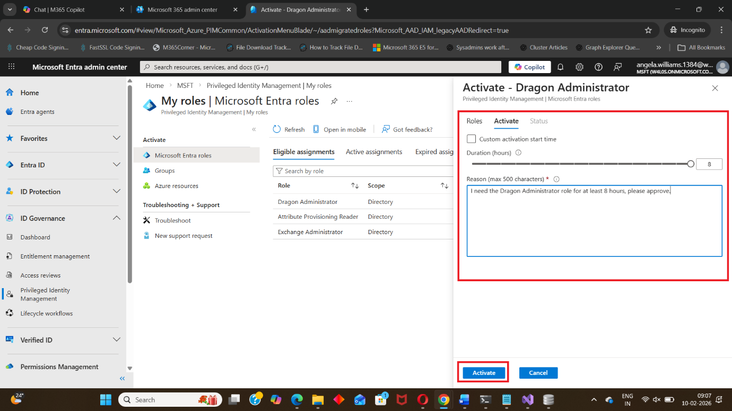Select the Roles tab in panel
The height and width of the screenshot is (411, 732).
[x=474, y=121]
